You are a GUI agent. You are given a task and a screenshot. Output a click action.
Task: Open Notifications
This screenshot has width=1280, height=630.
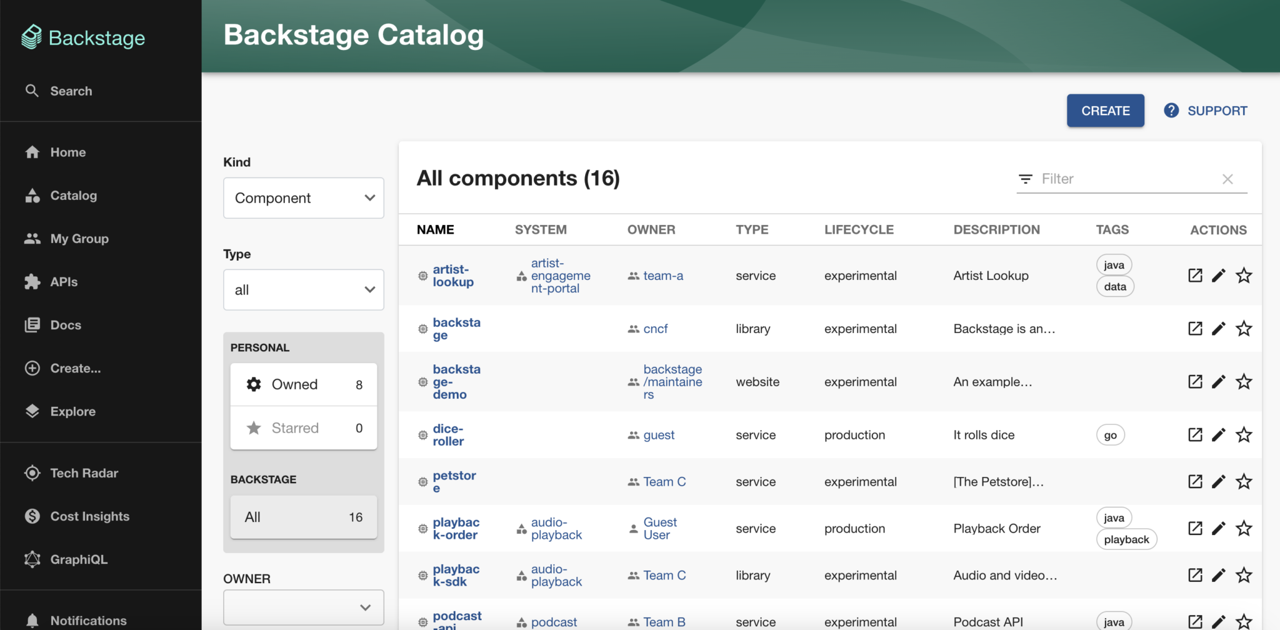(76, 621)
